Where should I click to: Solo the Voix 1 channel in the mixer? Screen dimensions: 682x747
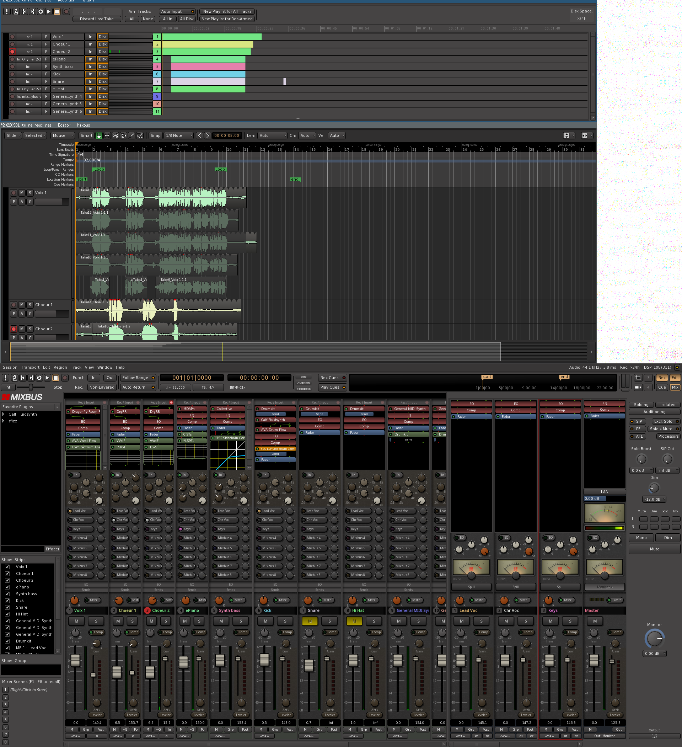click(95, 621)
